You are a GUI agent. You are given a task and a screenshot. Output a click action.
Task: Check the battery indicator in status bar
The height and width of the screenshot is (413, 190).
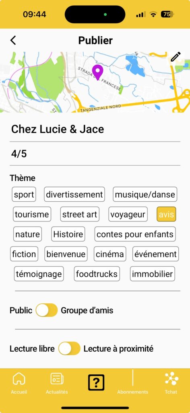[167, 14]
